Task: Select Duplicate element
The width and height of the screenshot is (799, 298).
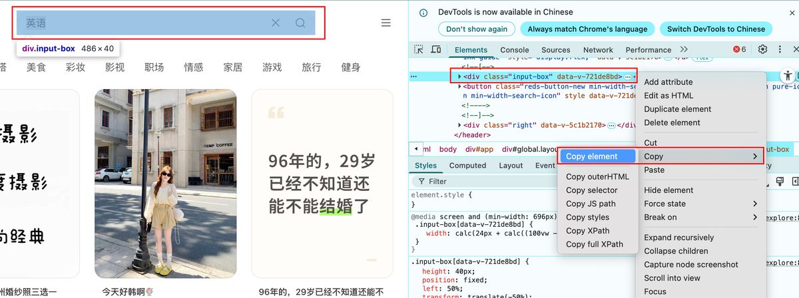Action: tap(678, 109)
